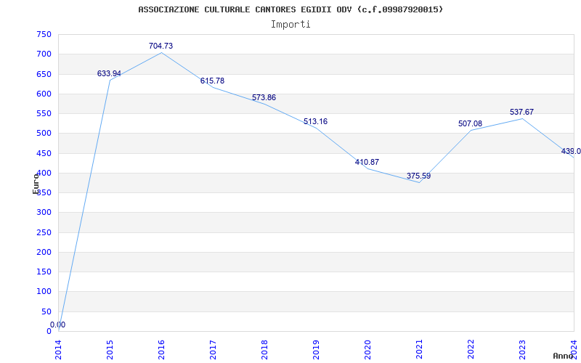Select the 633.94 data label
Screen dimensions: 581x363
click(109, 73)
